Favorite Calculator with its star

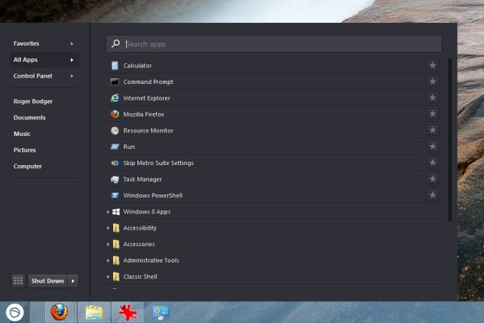pyautogui.click(x=433, y=65)
